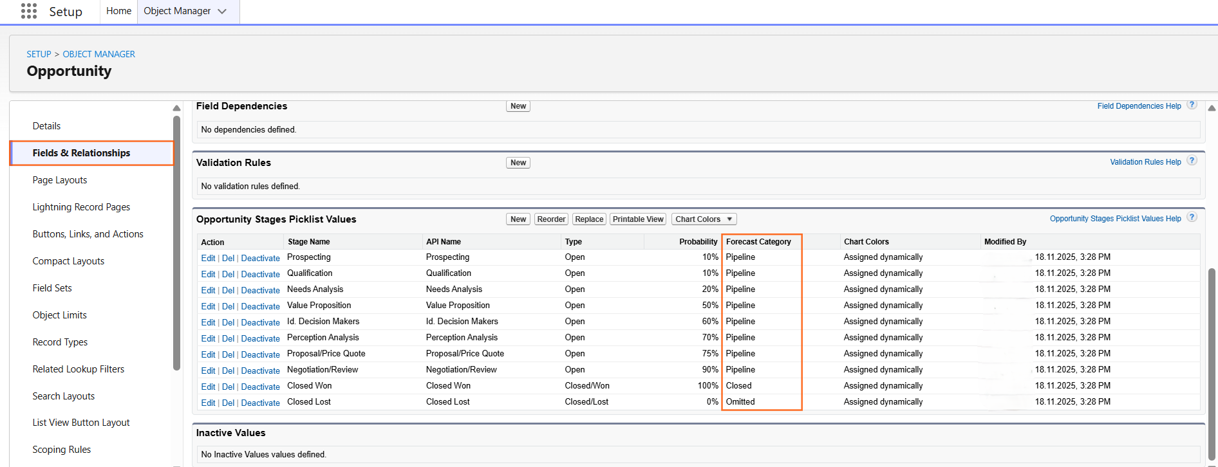Click Field Dependencies help question icon
The height and width of the screenshot is (467, 1218).
(x=1192, y=105)
